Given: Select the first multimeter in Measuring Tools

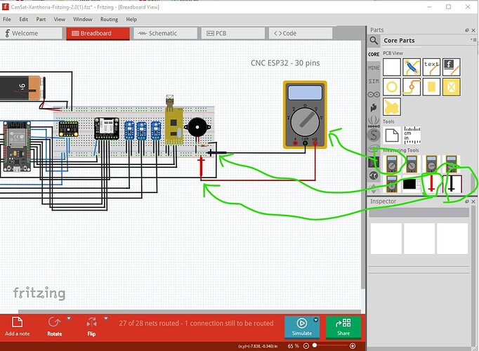Looking at the screenshot, I should click(392, 164).
